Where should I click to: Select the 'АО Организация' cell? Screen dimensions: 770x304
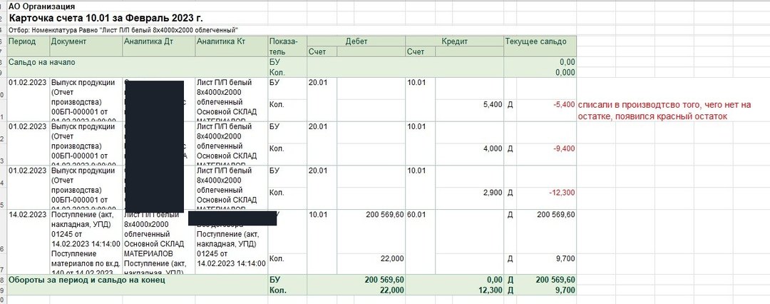pyautogui.click(x=42, y=6)
